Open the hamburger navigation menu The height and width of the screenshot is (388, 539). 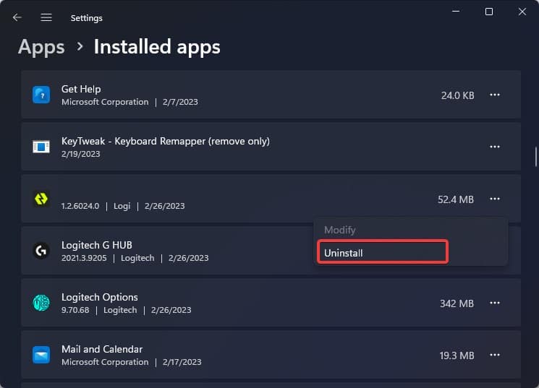46,17
